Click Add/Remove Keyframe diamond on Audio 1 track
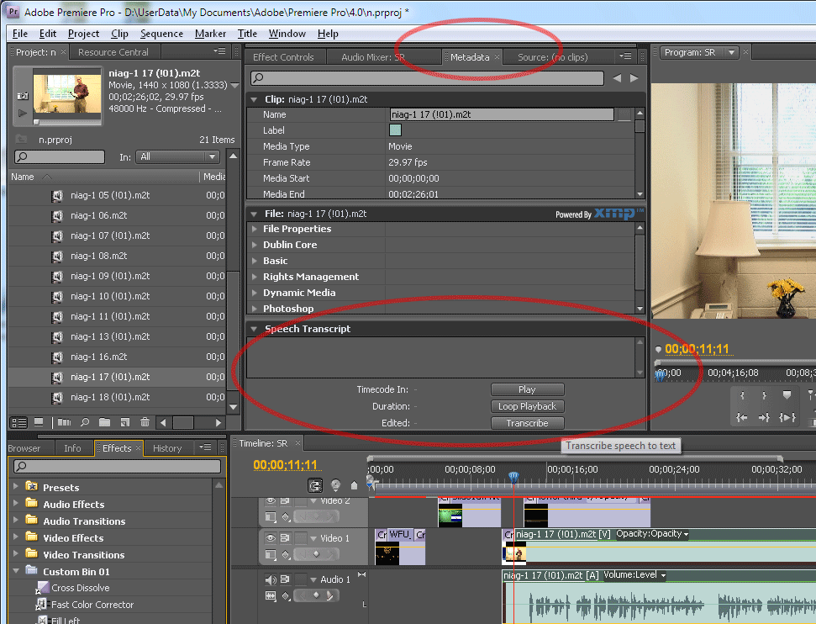816x624 pixels. point(317,595)
